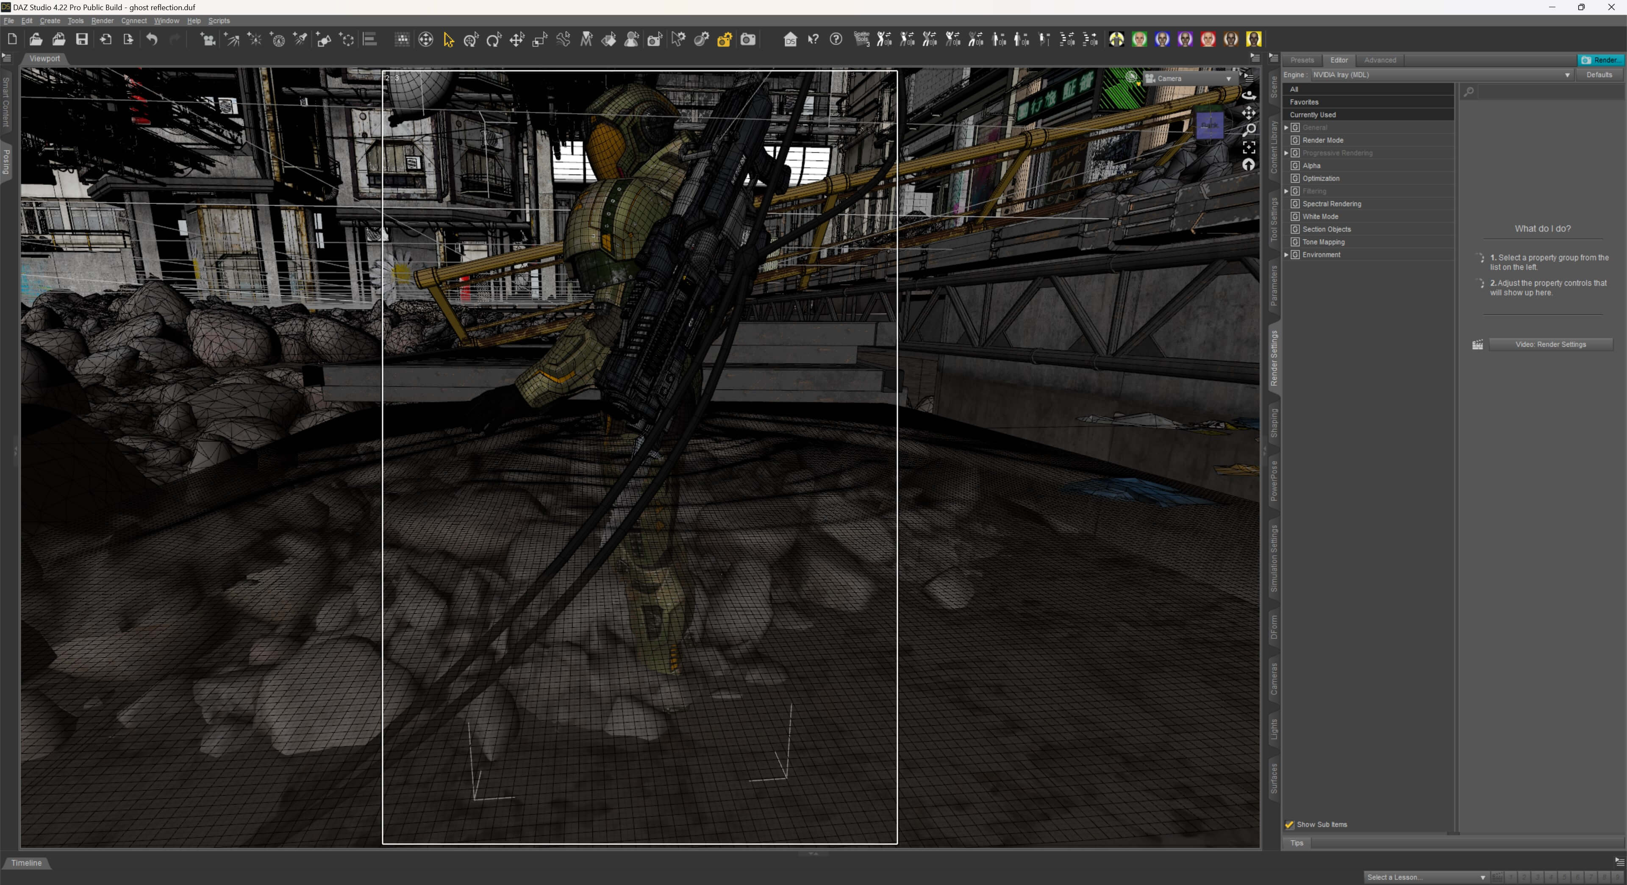Viewport: 1627px width, 885px height.
Task: Click the question mark Help icon
Action: click(836, 39)
